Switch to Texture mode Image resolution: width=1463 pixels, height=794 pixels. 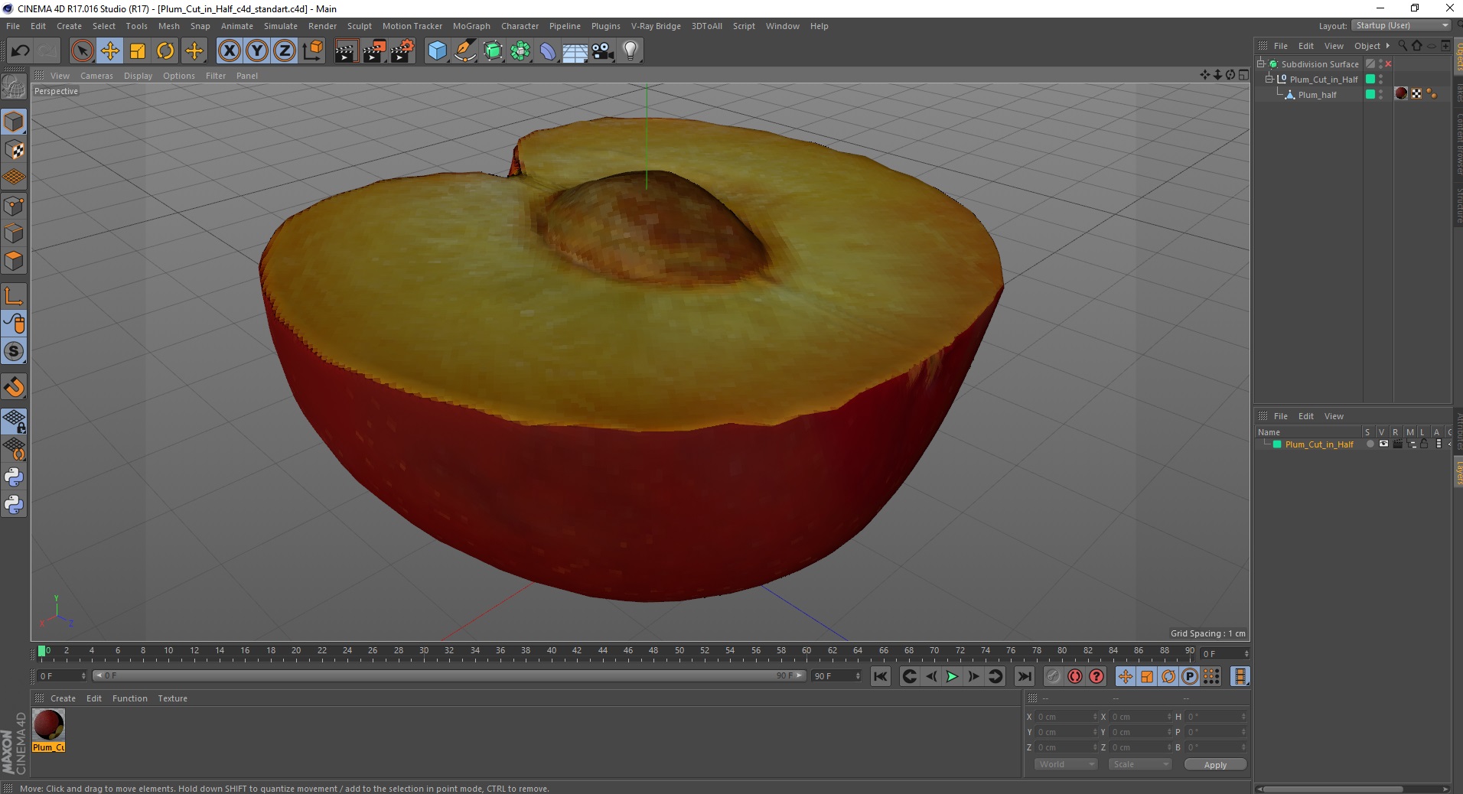(14, 150)
